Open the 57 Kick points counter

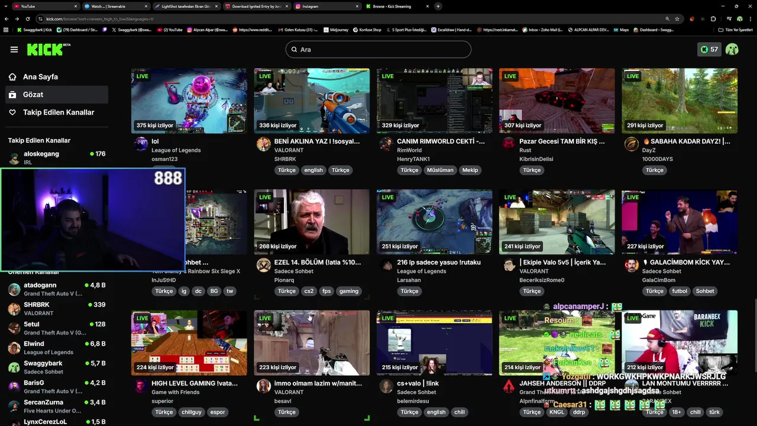[x=709, y=50]
